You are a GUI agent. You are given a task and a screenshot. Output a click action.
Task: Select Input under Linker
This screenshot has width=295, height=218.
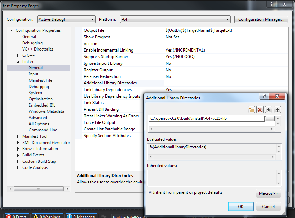pos(33,74)
